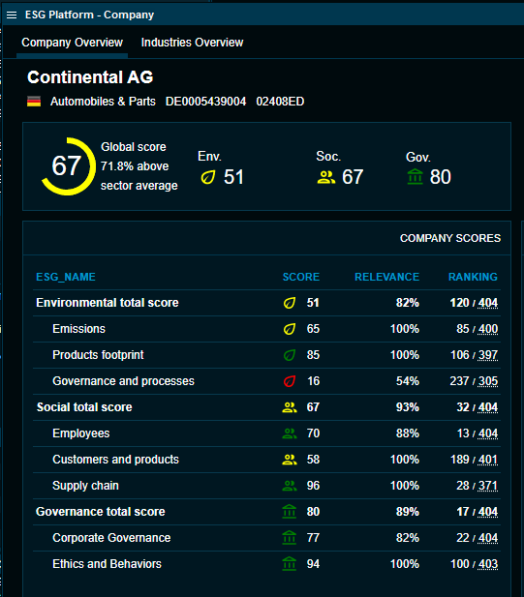Screen dimensions: 524x597
Task: Click the yellow people icon for Customers and products
Action: (x=290, y=460)
